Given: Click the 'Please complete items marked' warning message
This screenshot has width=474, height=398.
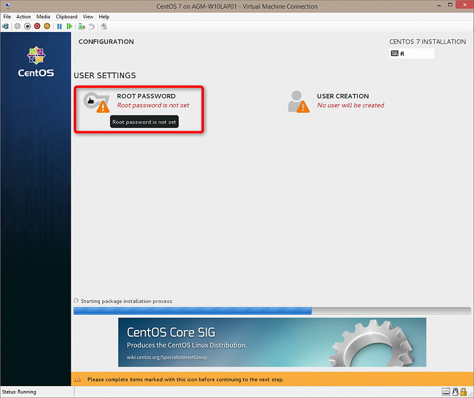Looking at the screenshot, I should (186, 379).
